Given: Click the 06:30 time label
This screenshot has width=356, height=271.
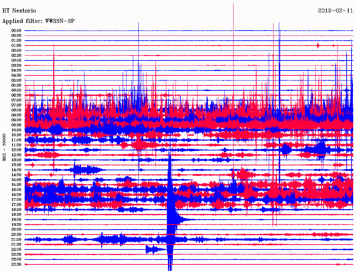Looking at the screenshot, I should 16,95.
